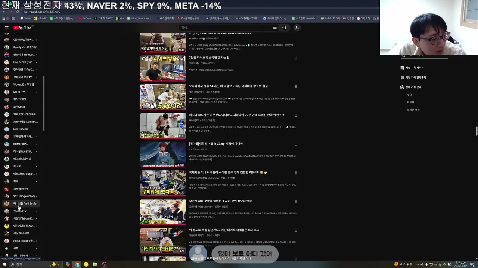
Task: Open the YouTube hamburger guide menu
Action: [x=6, y=28]
